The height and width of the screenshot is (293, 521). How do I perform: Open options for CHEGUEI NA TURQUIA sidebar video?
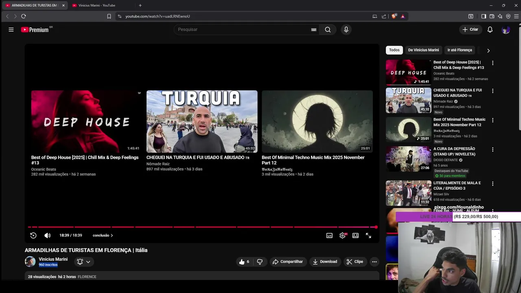[493, 91]
